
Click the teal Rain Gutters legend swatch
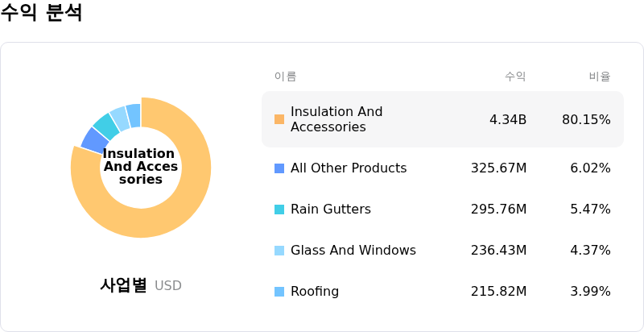pyautogui.click(x=279, y=210)
